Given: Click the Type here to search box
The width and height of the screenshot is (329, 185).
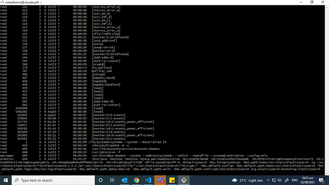Looking at the screenshot, I should click(x=53, y=180).
